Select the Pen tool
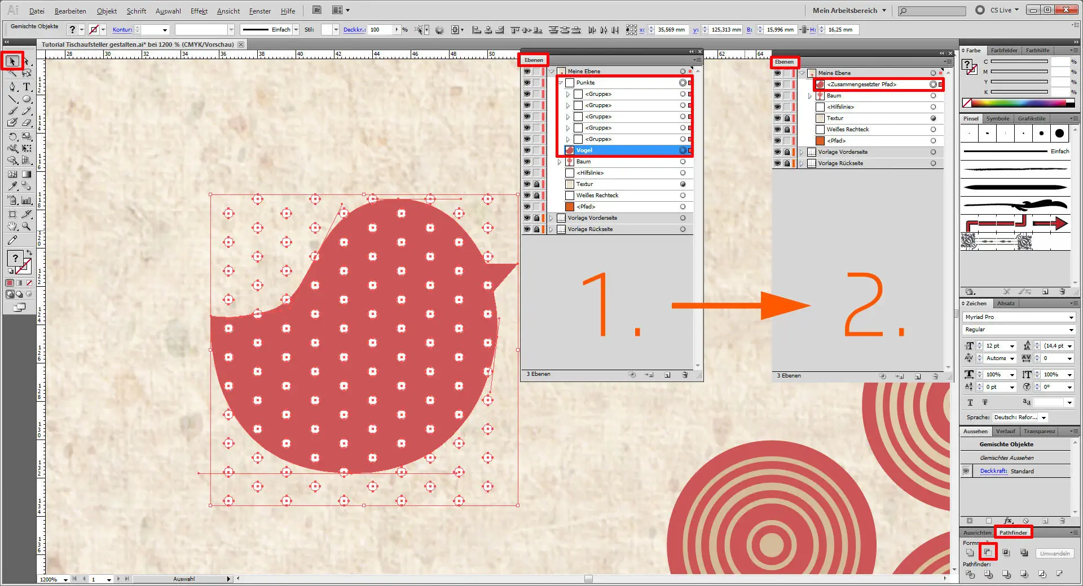Screen dimensions: 1083x586 click(12, 87)
